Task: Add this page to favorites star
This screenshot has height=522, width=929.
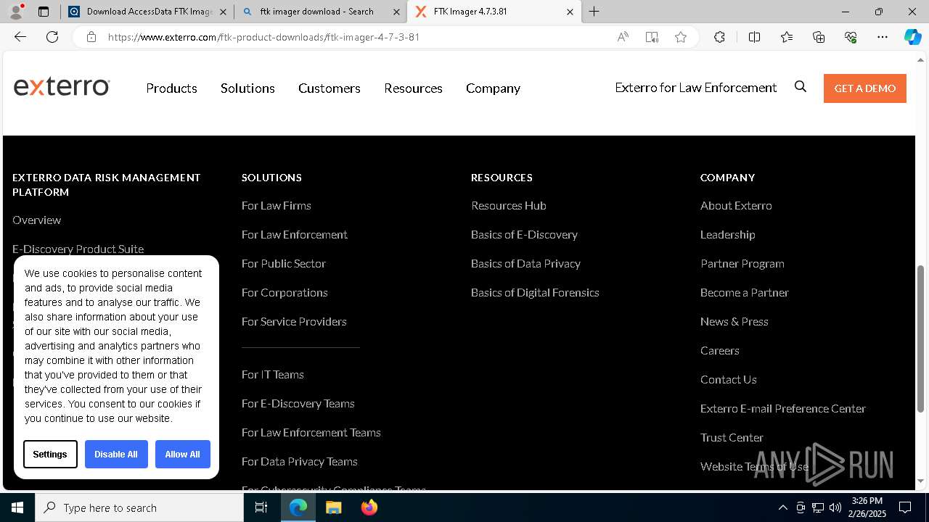Action: pos(681,37)
